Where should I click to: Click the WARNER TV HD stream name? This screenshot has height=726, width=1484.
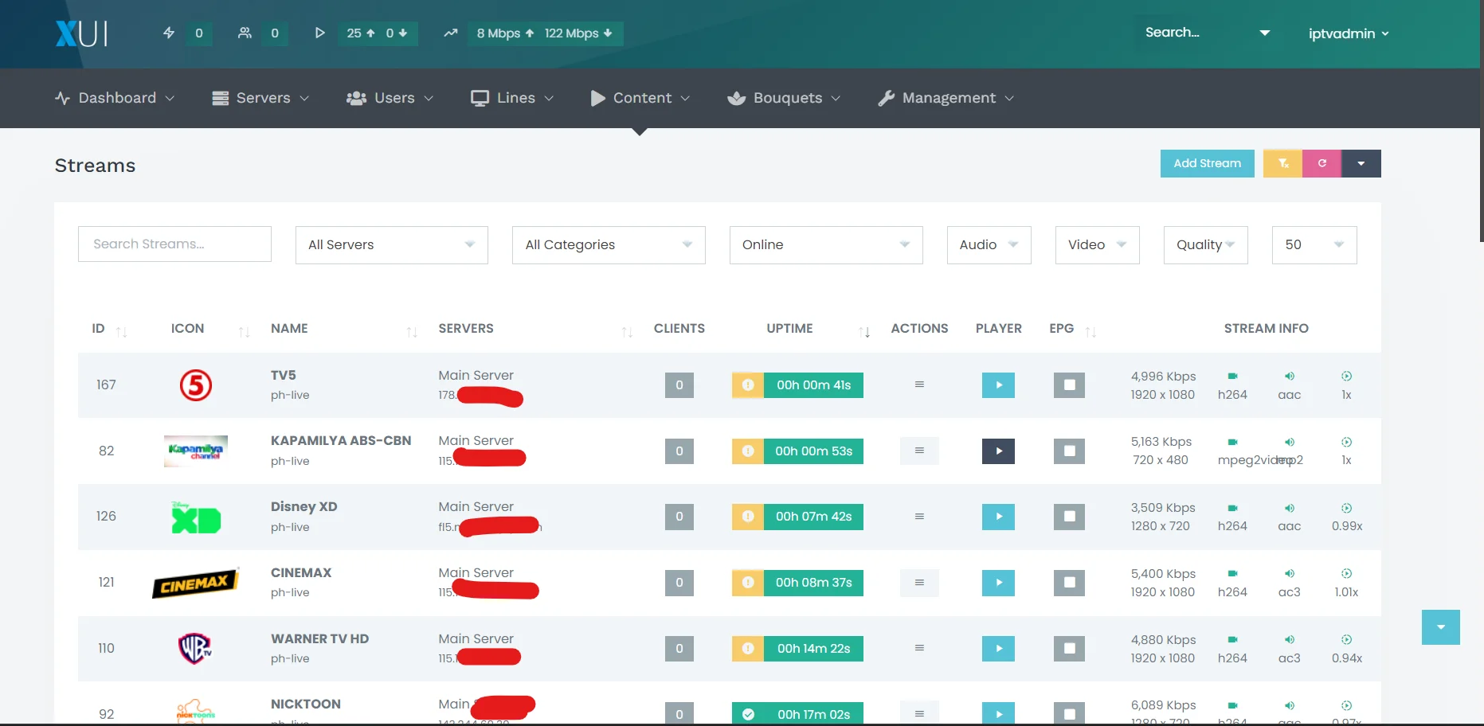[x=319, y=638]
